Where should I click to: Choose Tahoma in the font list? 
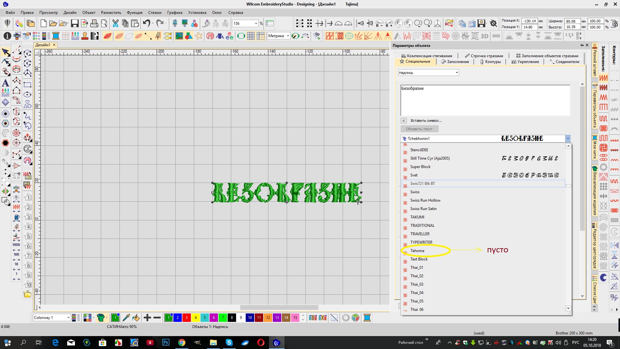(417, 251)
